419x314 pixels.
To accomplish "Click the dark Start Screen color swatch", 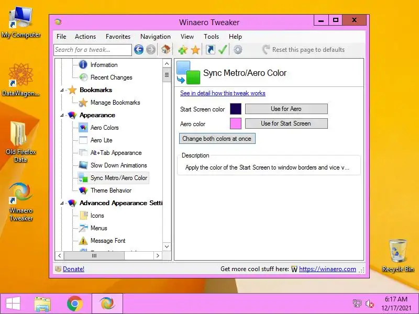I will tap(235, 109).
